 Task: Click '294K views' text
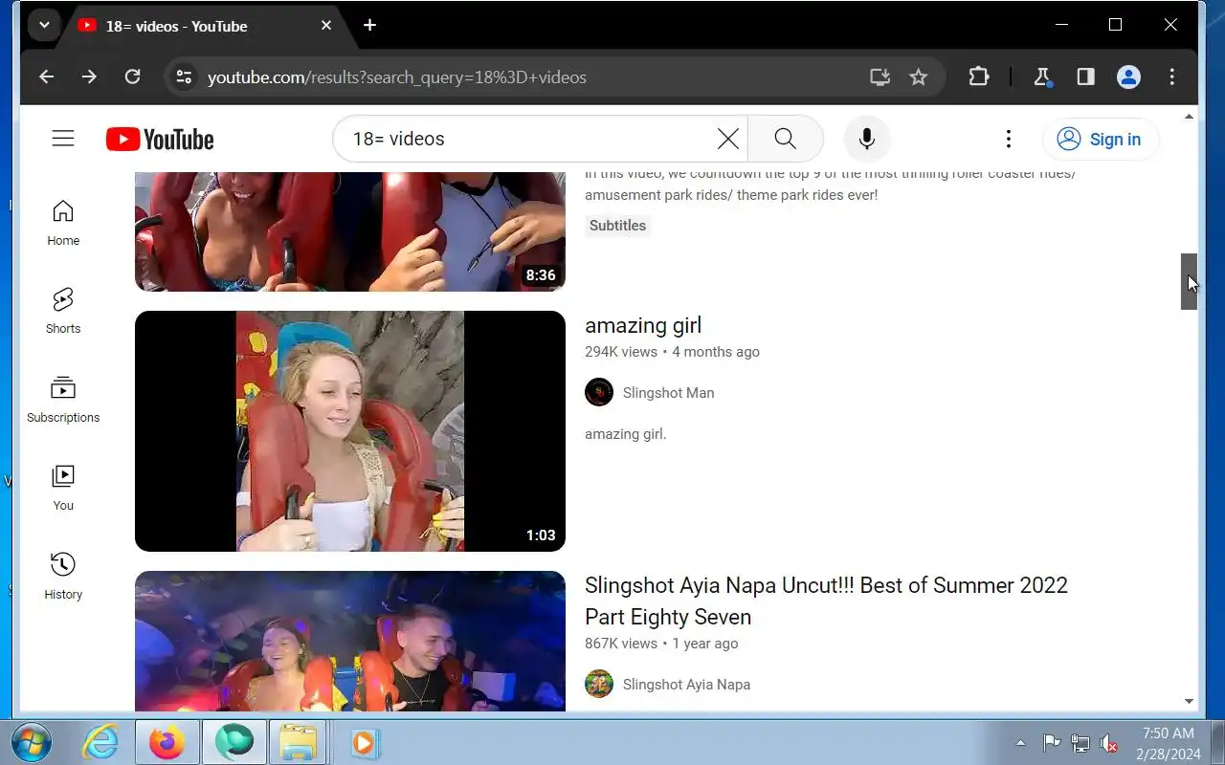(x=621, y=352)
